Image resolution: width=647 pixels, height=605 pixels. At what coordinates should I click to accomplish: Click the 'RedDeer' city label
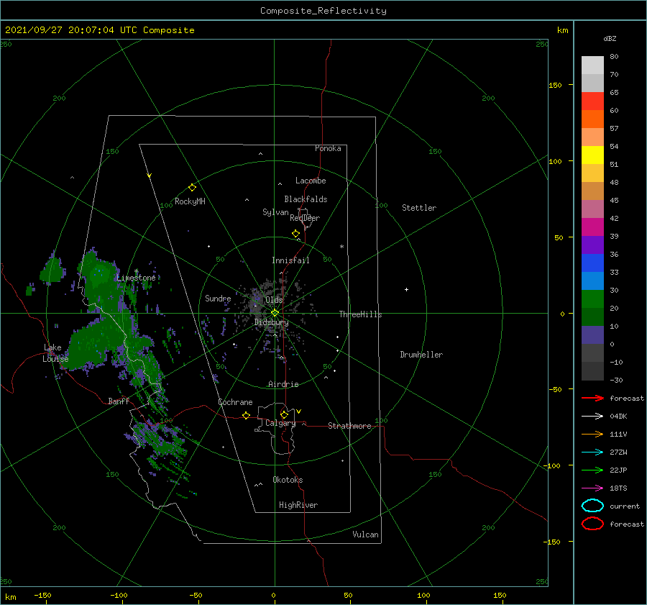coord(305,218)
